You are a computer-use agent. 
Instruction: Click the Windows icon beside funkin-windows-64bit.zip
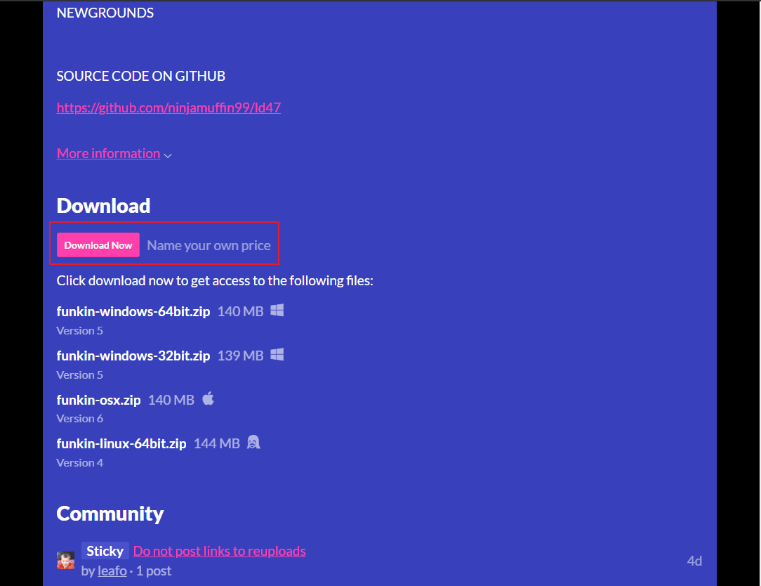[x=277, y=310]
